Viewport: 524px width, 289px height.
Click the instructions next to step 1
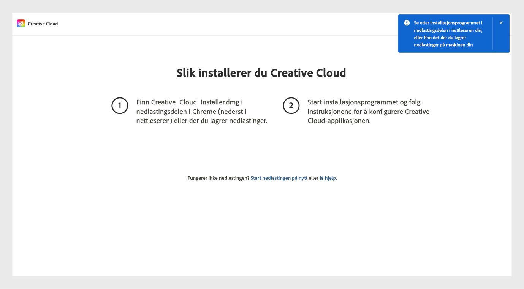tap(202, 111)
